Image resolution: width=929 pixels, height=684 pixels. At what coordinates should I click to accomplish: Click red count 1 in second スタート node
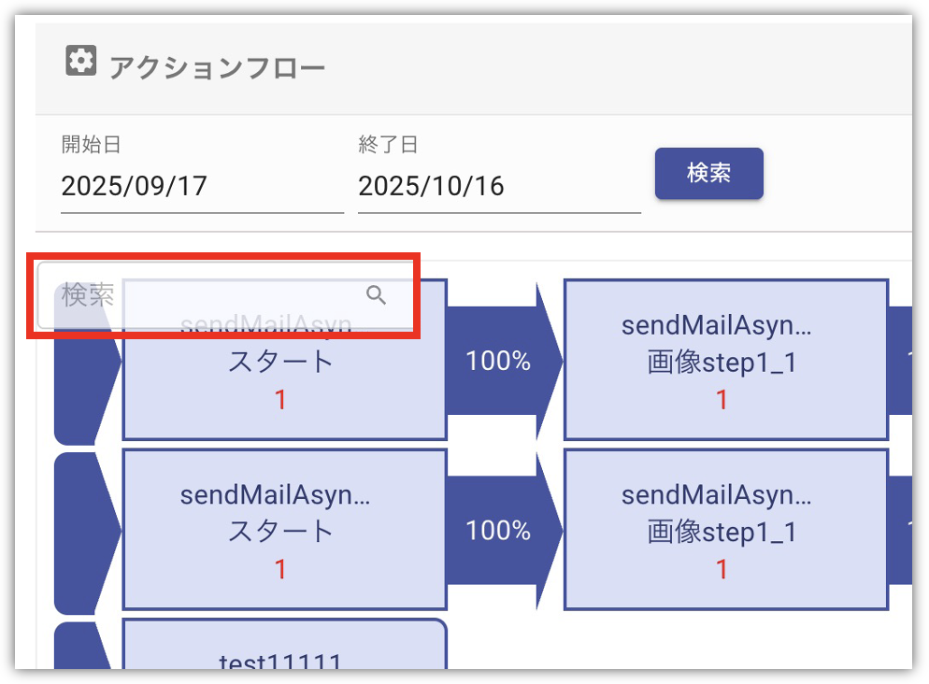[x=280, y=569]
